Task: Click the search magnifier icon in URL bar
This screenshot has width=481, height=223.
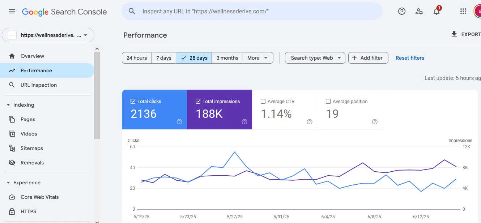Action: coord(132,11)
